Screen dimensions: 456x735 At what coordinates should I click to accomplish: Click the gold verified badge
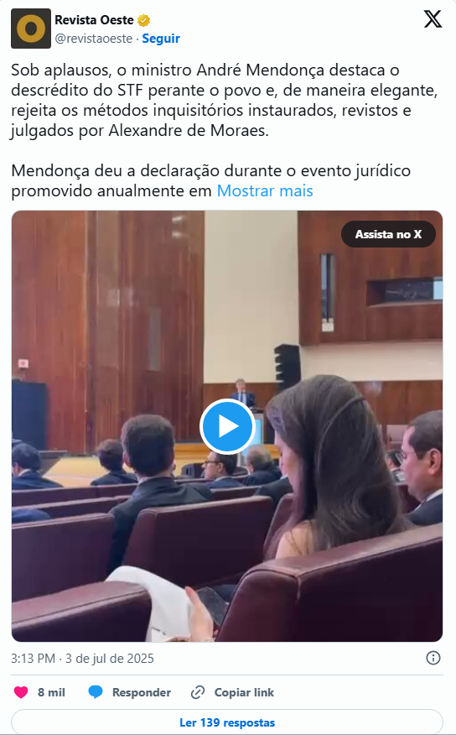pos(143,21)
